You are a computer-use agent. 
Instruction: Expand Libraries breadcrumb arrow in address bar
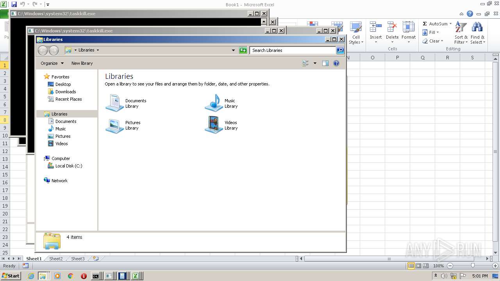click(98, 50)
